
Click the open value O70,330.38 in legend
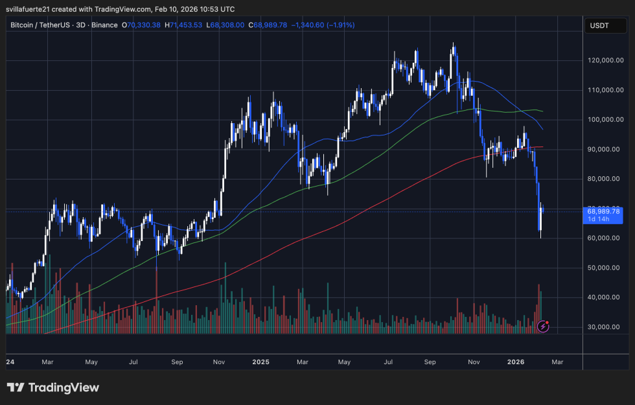[139, 25]
